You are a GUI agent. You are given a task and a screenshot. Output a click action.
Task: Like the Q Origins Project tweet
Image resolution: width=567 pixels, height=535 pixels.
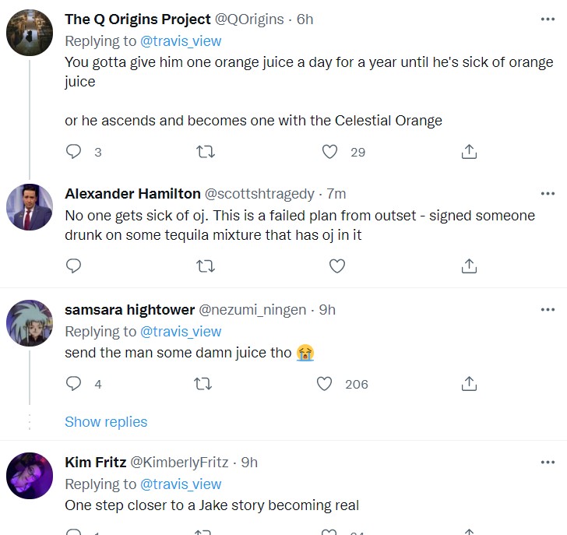coord(330,152)
